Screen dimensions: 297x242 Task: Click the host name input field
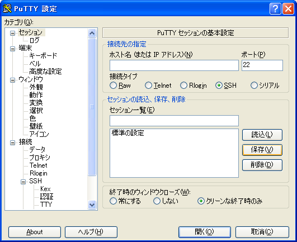pos(174,65)
